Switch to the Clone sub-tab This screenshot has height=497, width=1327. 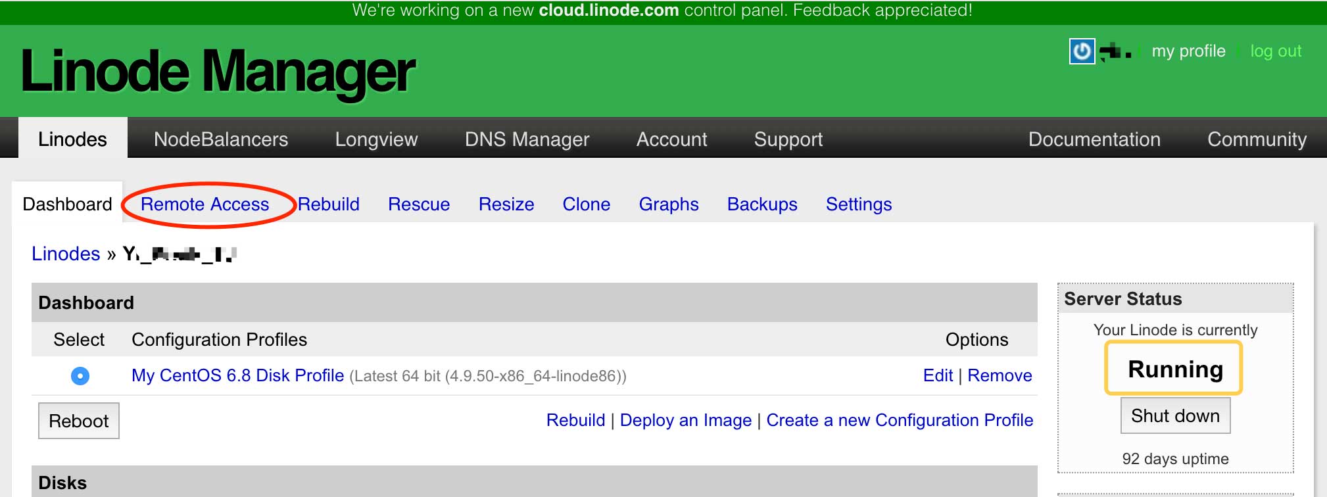(x=587, y=204)
